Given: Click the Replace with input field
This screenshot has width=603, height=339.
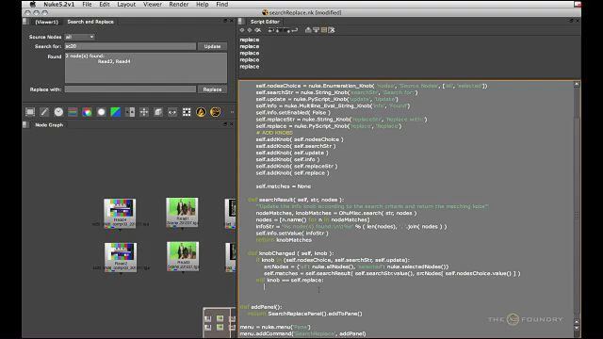Looking at the screenshot, I should 130,89.
